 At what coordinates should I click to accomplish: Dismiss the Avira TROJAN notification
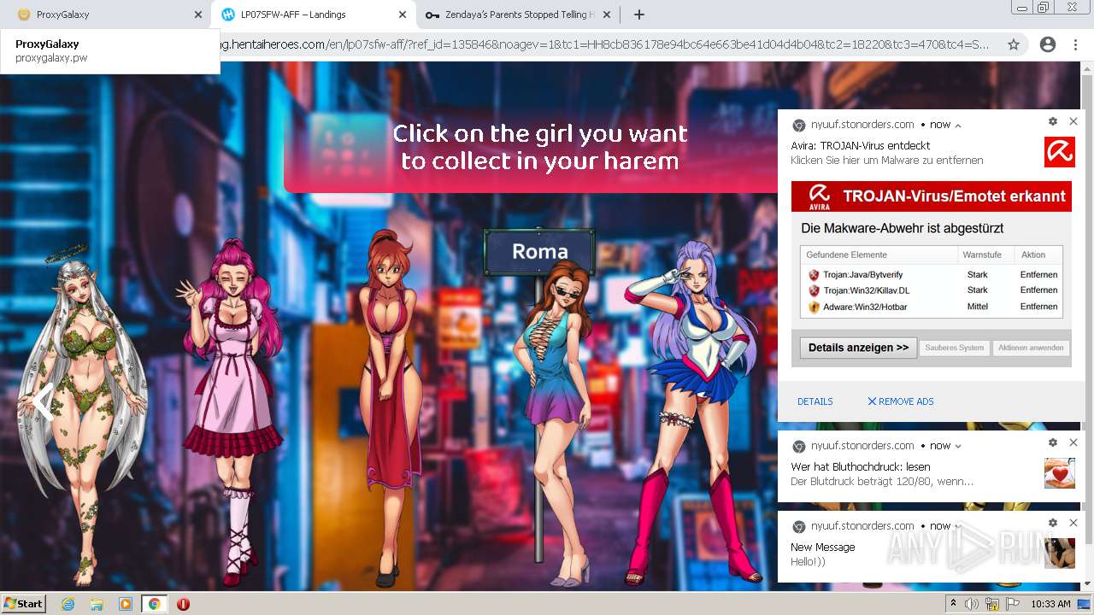[x=1073, y=121]
